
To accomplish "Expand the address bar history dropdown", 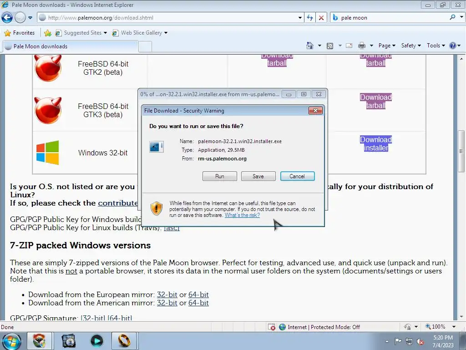I will (x=300, y=18).
